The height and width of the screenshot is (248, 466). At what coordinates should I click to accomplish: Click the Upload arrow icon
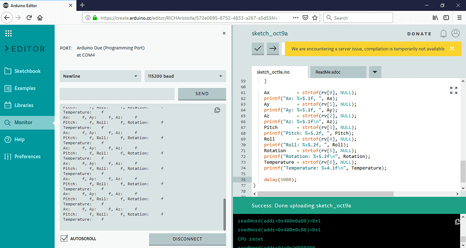(273, 48)
